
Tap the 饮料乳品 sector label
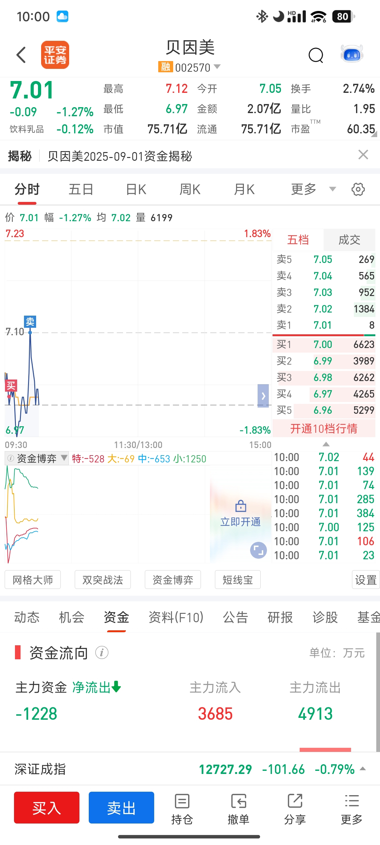tap(26, 129)
